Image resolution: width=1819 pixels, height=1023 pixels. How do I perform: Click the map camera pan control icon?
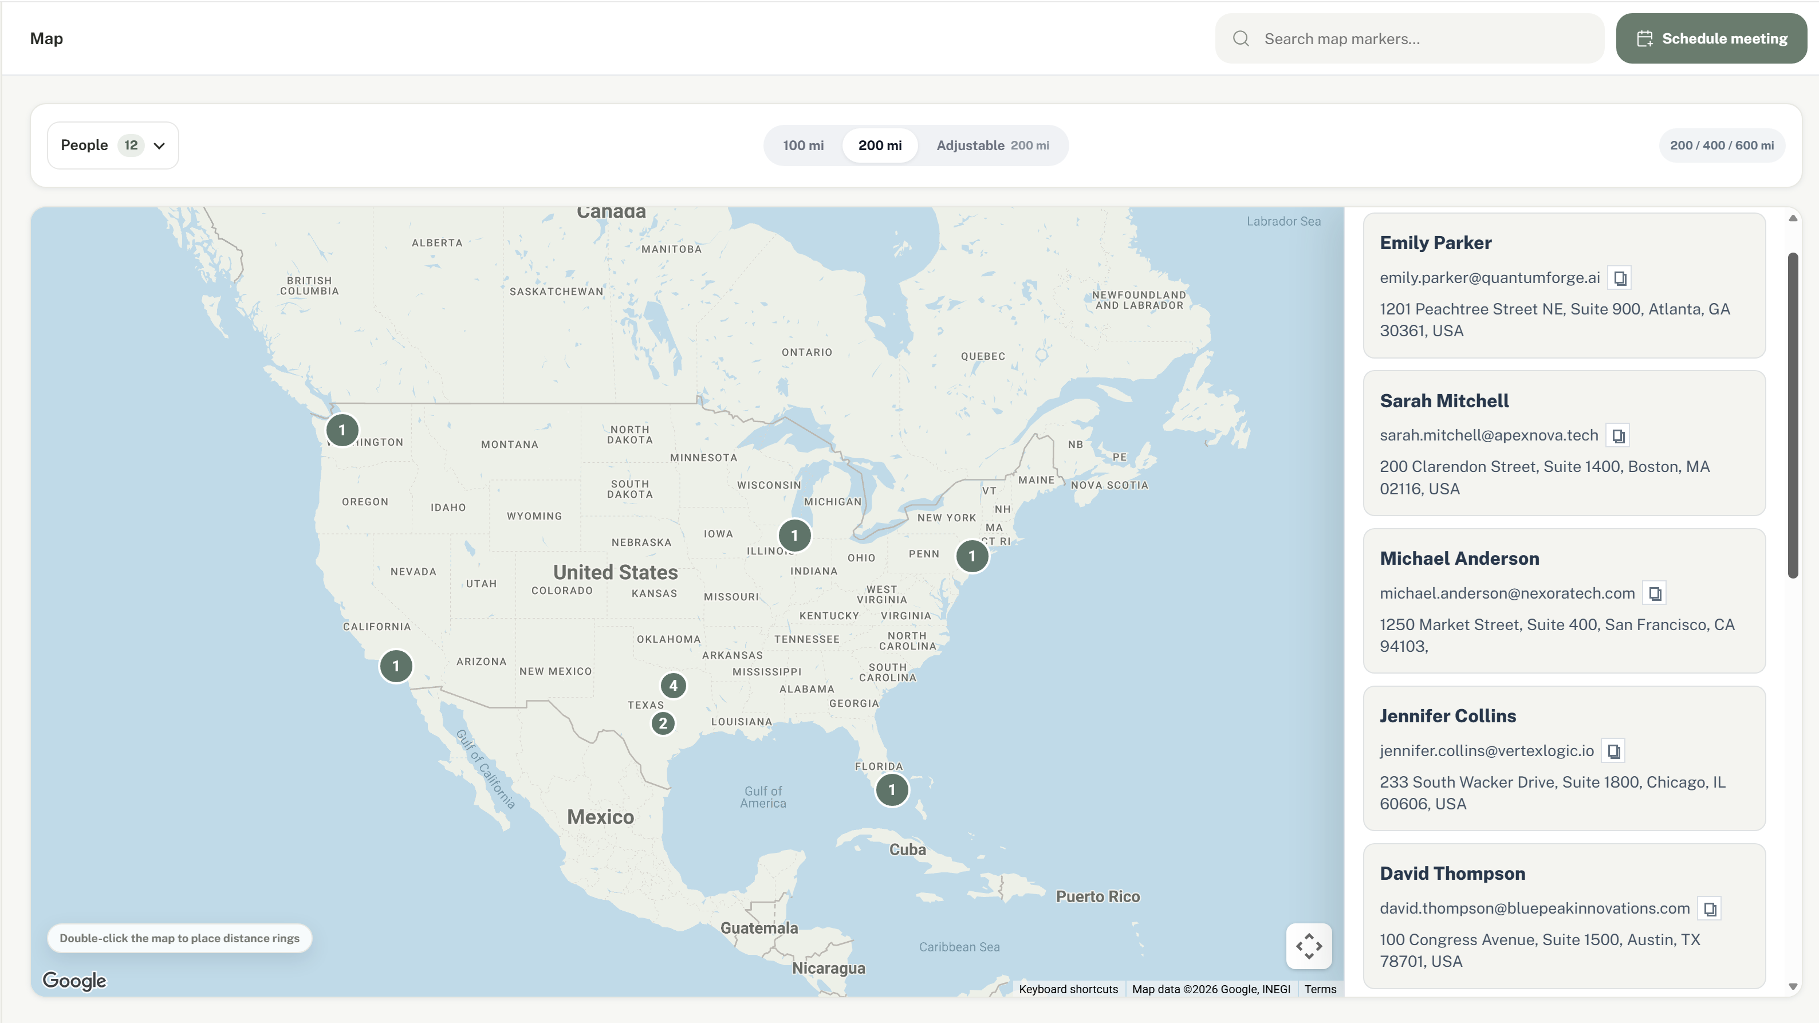[x=1309, y=946]
